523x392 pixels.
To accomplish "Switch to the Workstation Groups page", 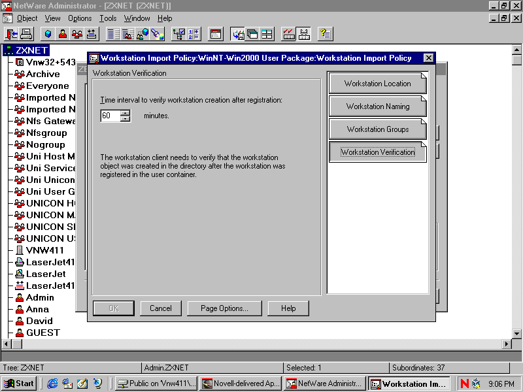I will click(378, 129).
